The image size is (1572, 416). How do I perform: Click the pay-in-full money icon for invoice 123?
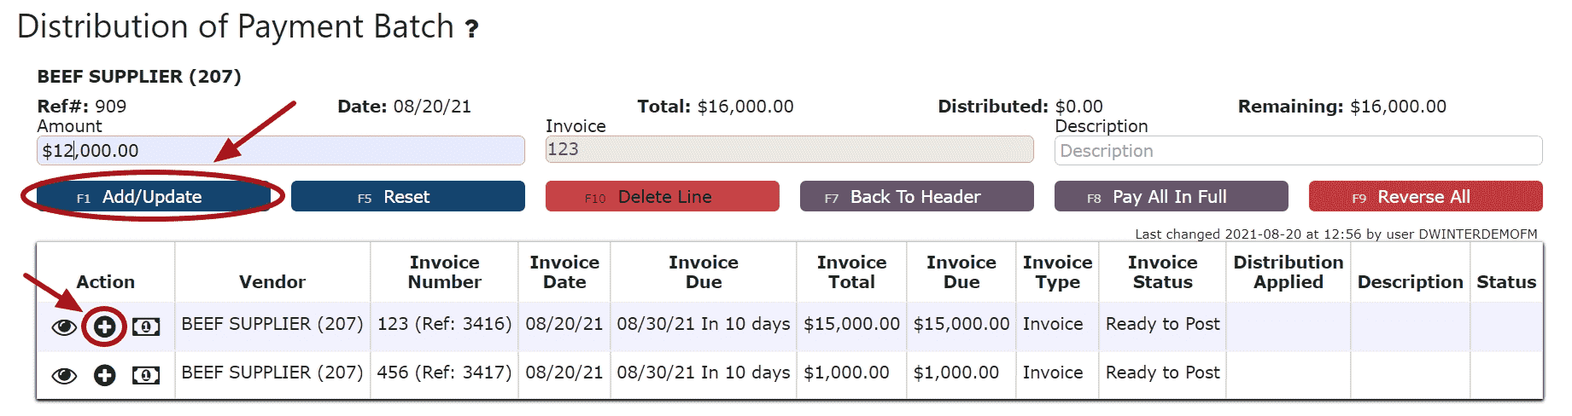pos(146,326)
